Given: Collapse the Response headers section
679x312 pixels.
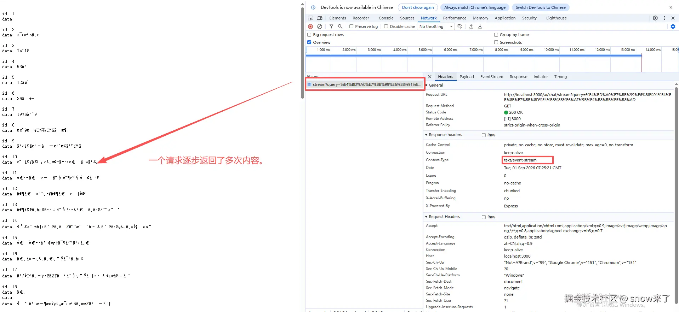Looking at the screenshot, I should pos(426,135).
